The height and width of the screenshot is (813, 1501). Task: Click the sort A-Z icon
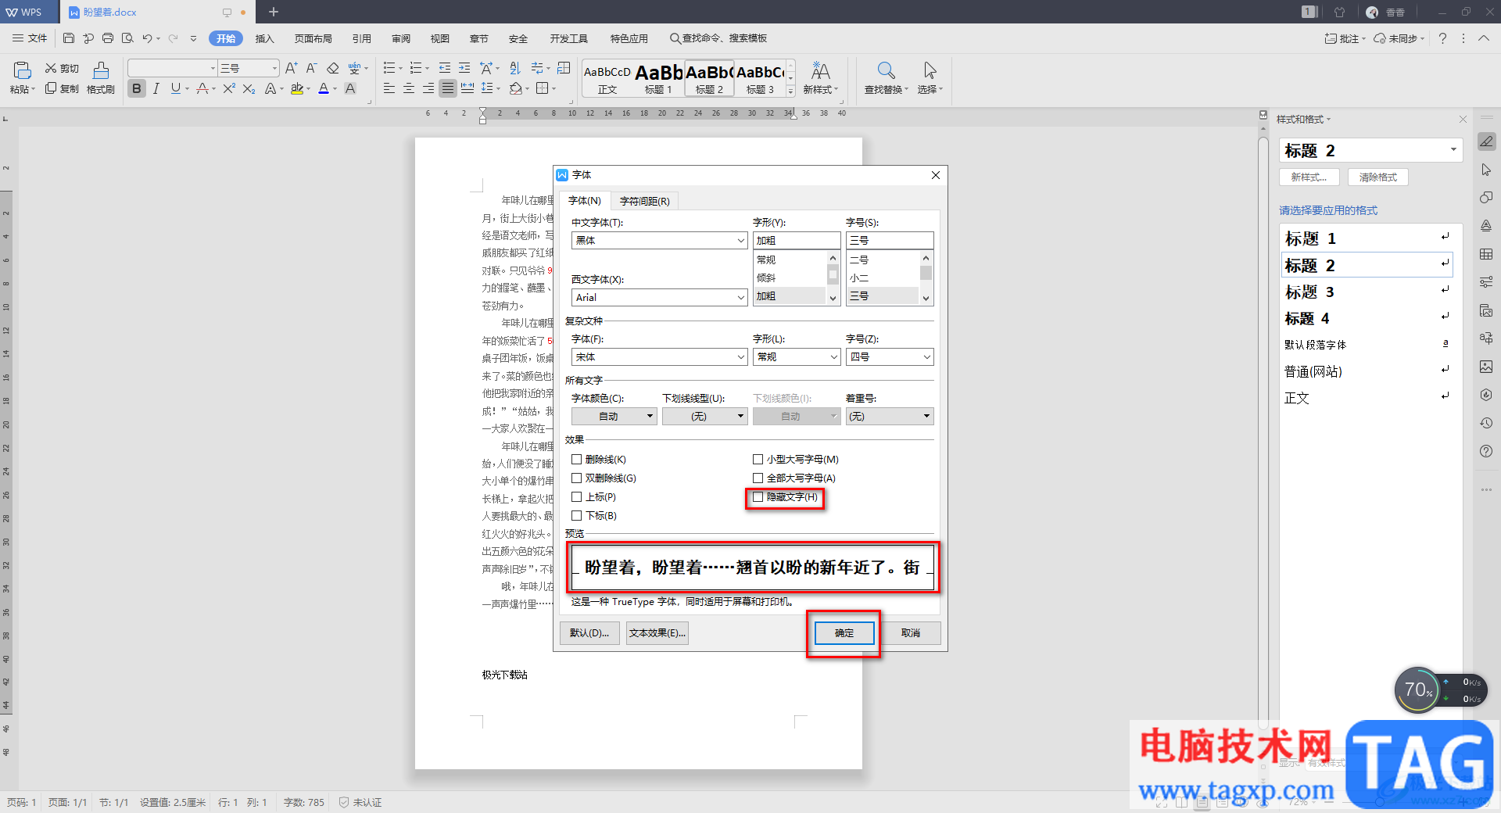coord(514,68)
